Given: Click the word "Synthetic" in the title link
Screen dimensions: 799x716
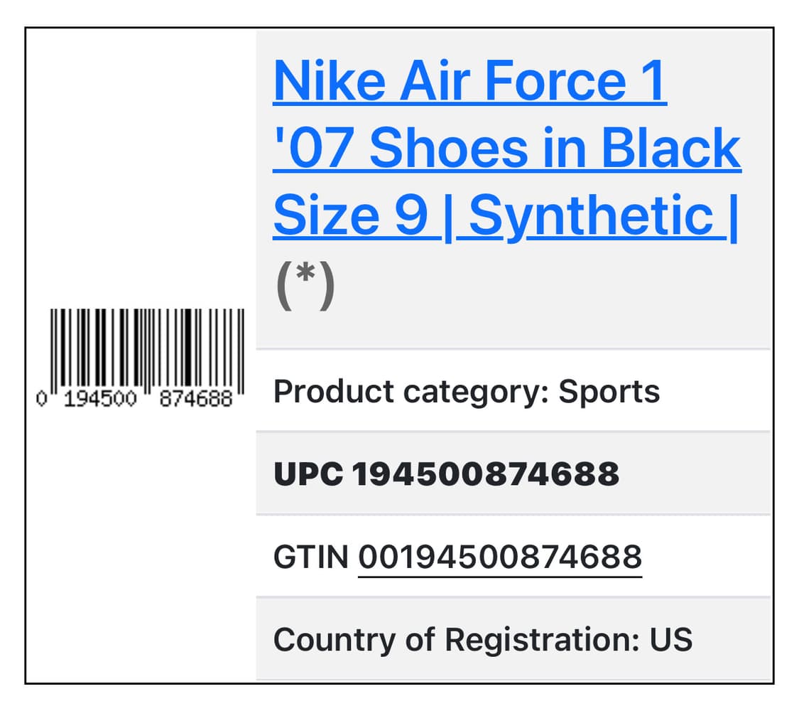Looking at the screenshot, I should click(591, 215).
